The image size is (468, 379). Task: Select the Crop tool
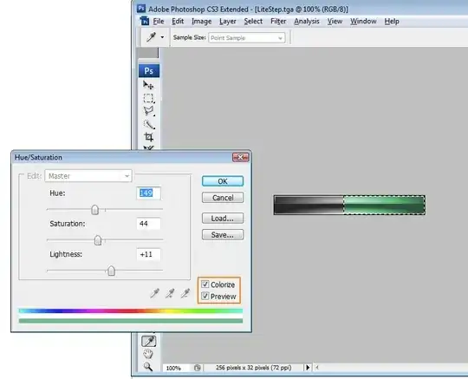click(x=148, y=137)
